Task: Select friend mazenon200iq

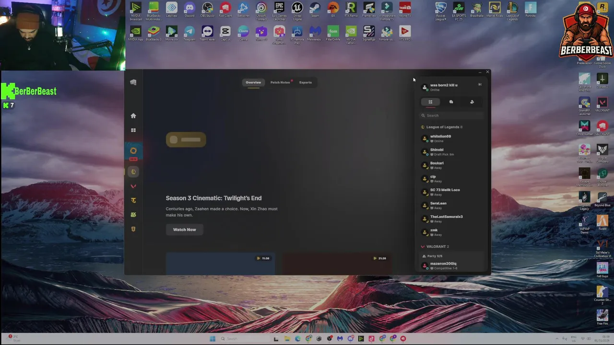Action: [x=452, y=265]
